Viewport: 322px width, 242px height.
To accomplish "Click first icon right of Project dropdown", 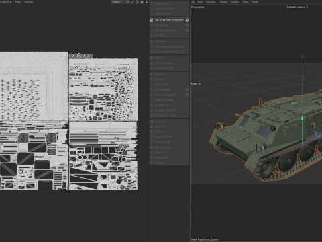I will click(132, 2).
